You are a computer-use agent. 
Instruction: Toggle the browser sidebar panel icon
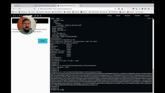pyautogui.click(x=145, y=9)
